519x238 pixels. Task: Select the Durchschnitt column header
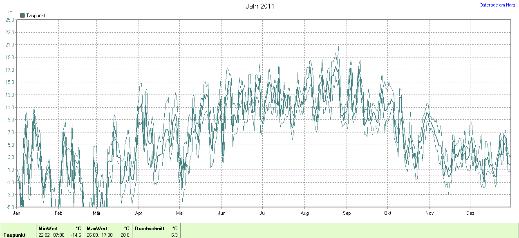(150, 229)
